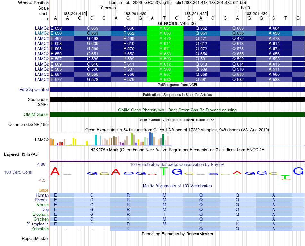Click the Multiz Alignments of 100 Vertebrates title

coord(177,186)
